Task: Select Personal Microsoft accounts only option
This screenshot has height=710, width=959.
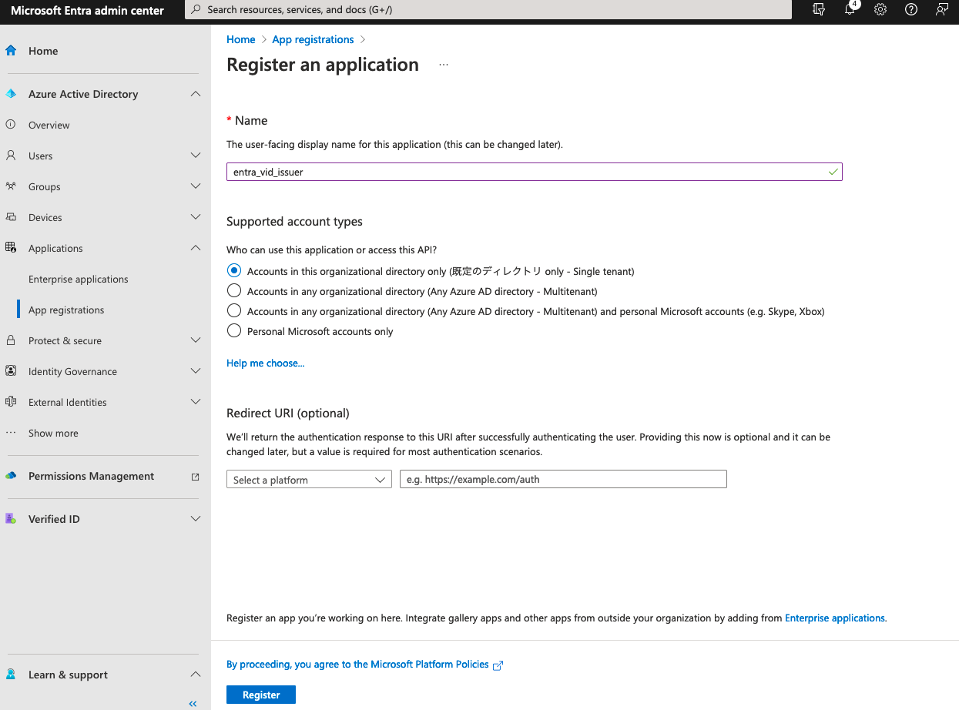Action: 234,331
